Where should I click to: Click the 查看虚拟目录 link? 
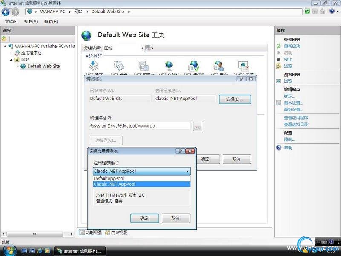pyautogui.click(x=296, y=125)
